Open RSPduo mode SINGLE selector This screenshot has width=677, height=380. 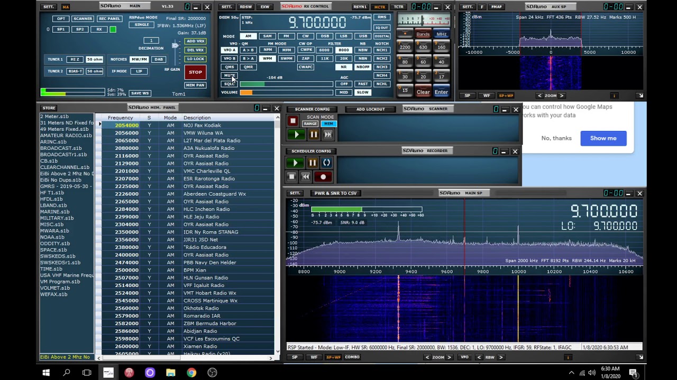tap(142, 25)
